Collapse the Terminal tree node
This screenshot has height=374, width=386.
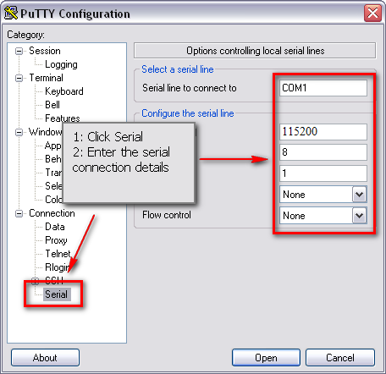(x=19, y=78)
